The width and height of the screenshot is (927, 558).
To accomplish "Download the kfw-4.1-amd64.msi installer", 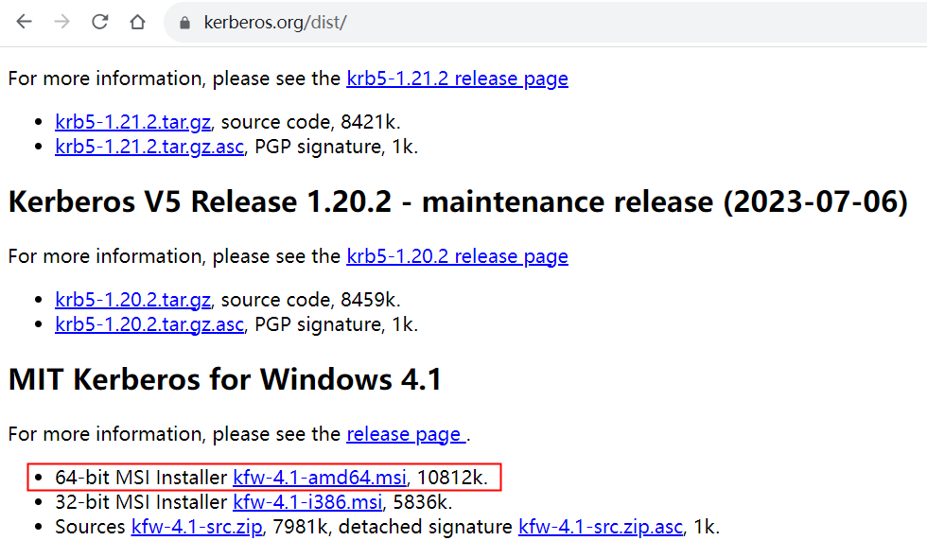I will point(320,478).
